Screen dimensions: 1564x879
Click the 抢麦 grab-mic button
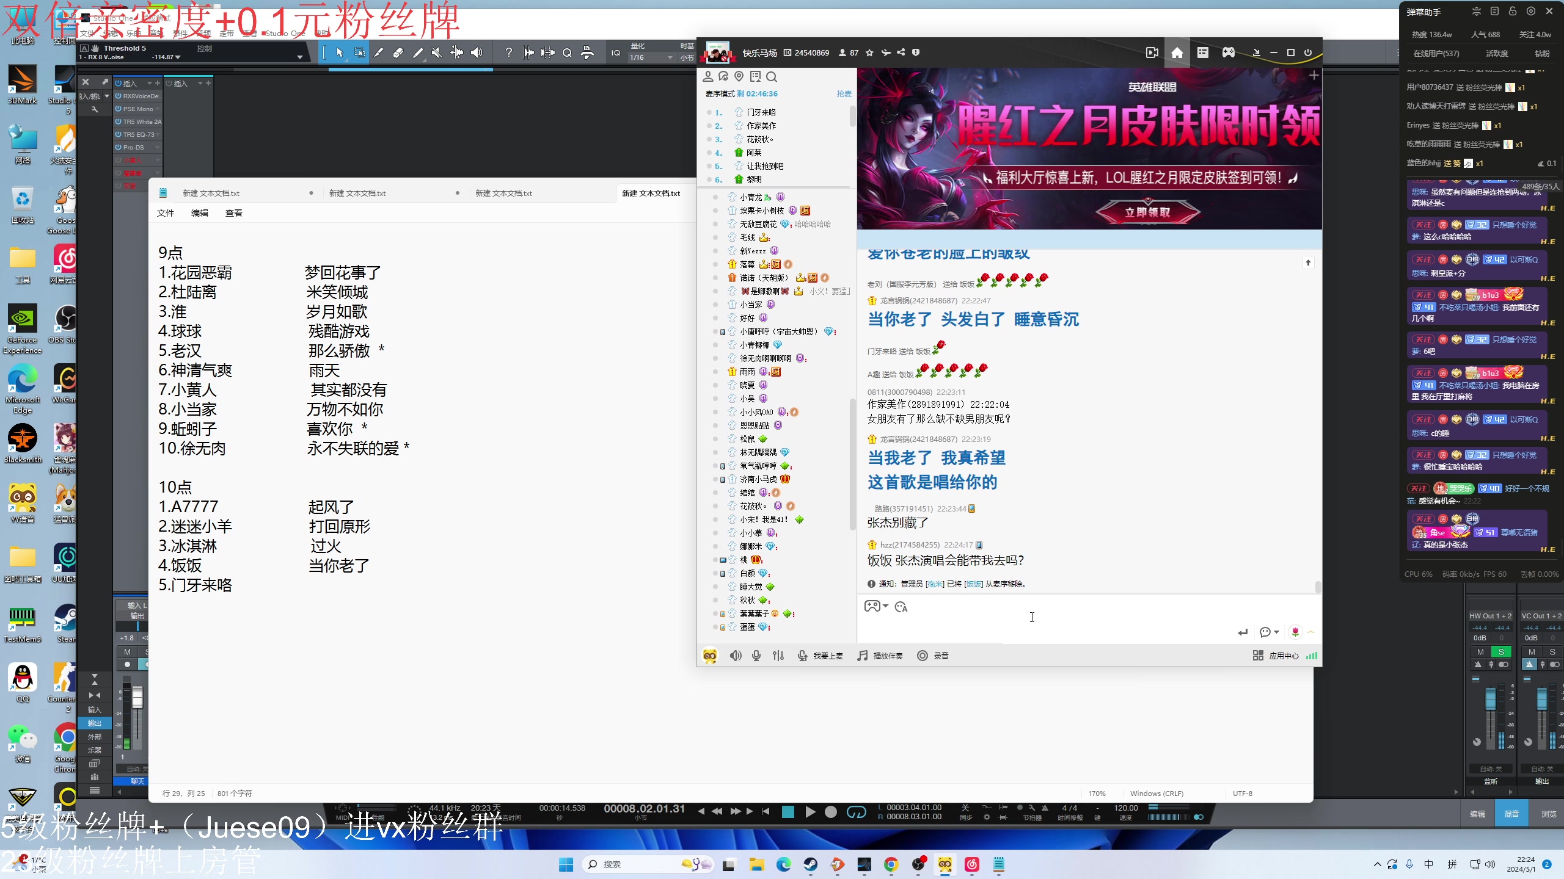click(844, 94)
